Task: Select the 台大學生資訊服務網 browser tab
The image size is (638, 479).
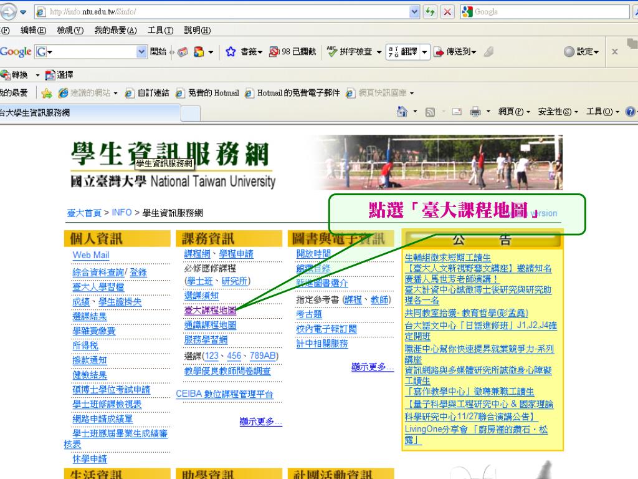Action: (x=90, y=113)
